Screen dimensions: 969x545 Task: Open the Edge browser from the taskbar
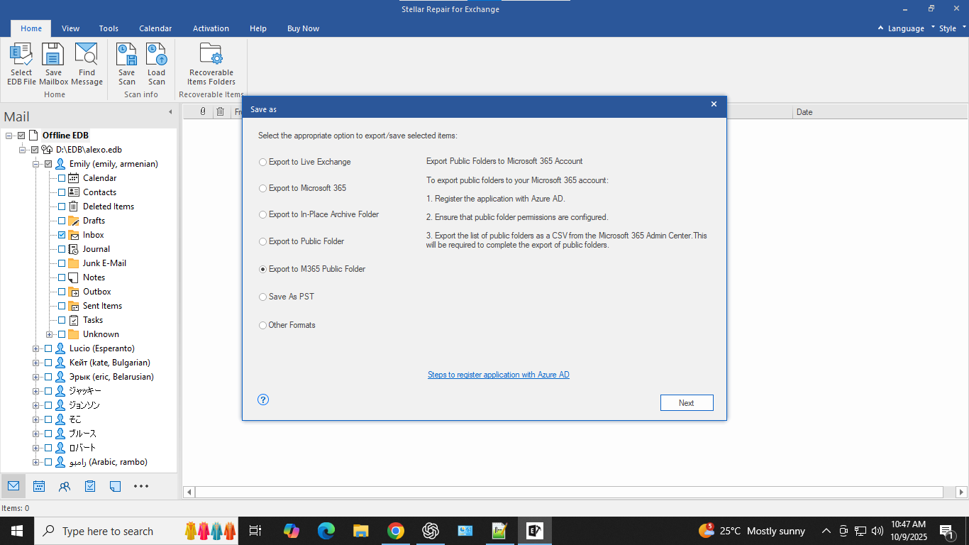point(326,531)
